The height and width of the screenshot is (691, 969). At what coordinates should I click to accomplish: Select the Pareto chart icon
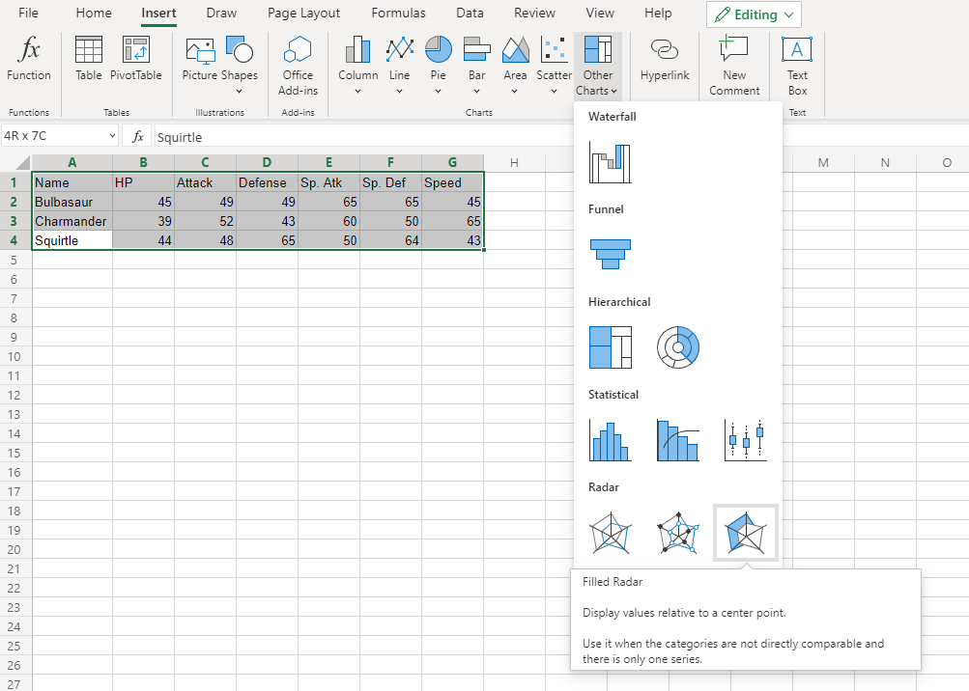click(x=677, y=440)
